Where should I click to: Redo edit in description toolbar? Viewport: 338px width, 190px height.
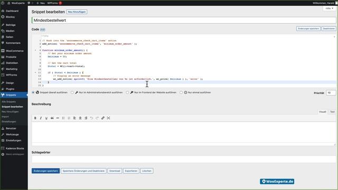pos(97,118)
